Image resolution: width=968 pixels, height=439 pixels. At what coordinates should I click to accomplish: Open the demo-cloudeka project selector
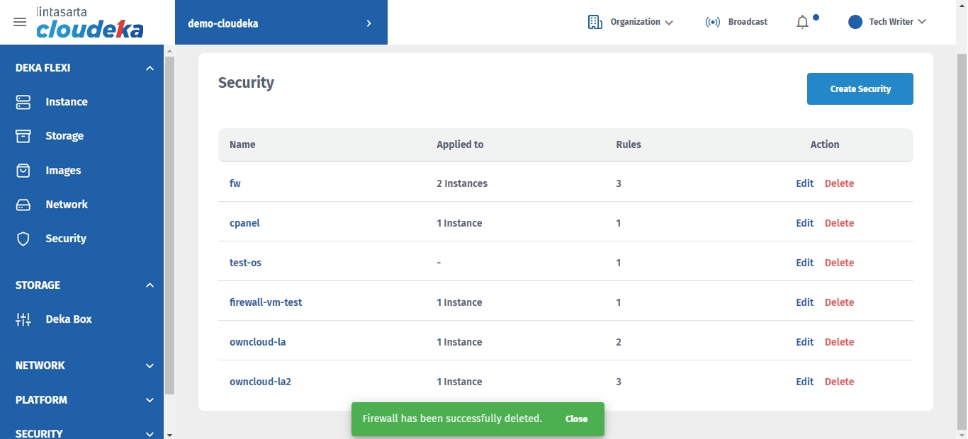pyautogui.click(x=281, y=23)
